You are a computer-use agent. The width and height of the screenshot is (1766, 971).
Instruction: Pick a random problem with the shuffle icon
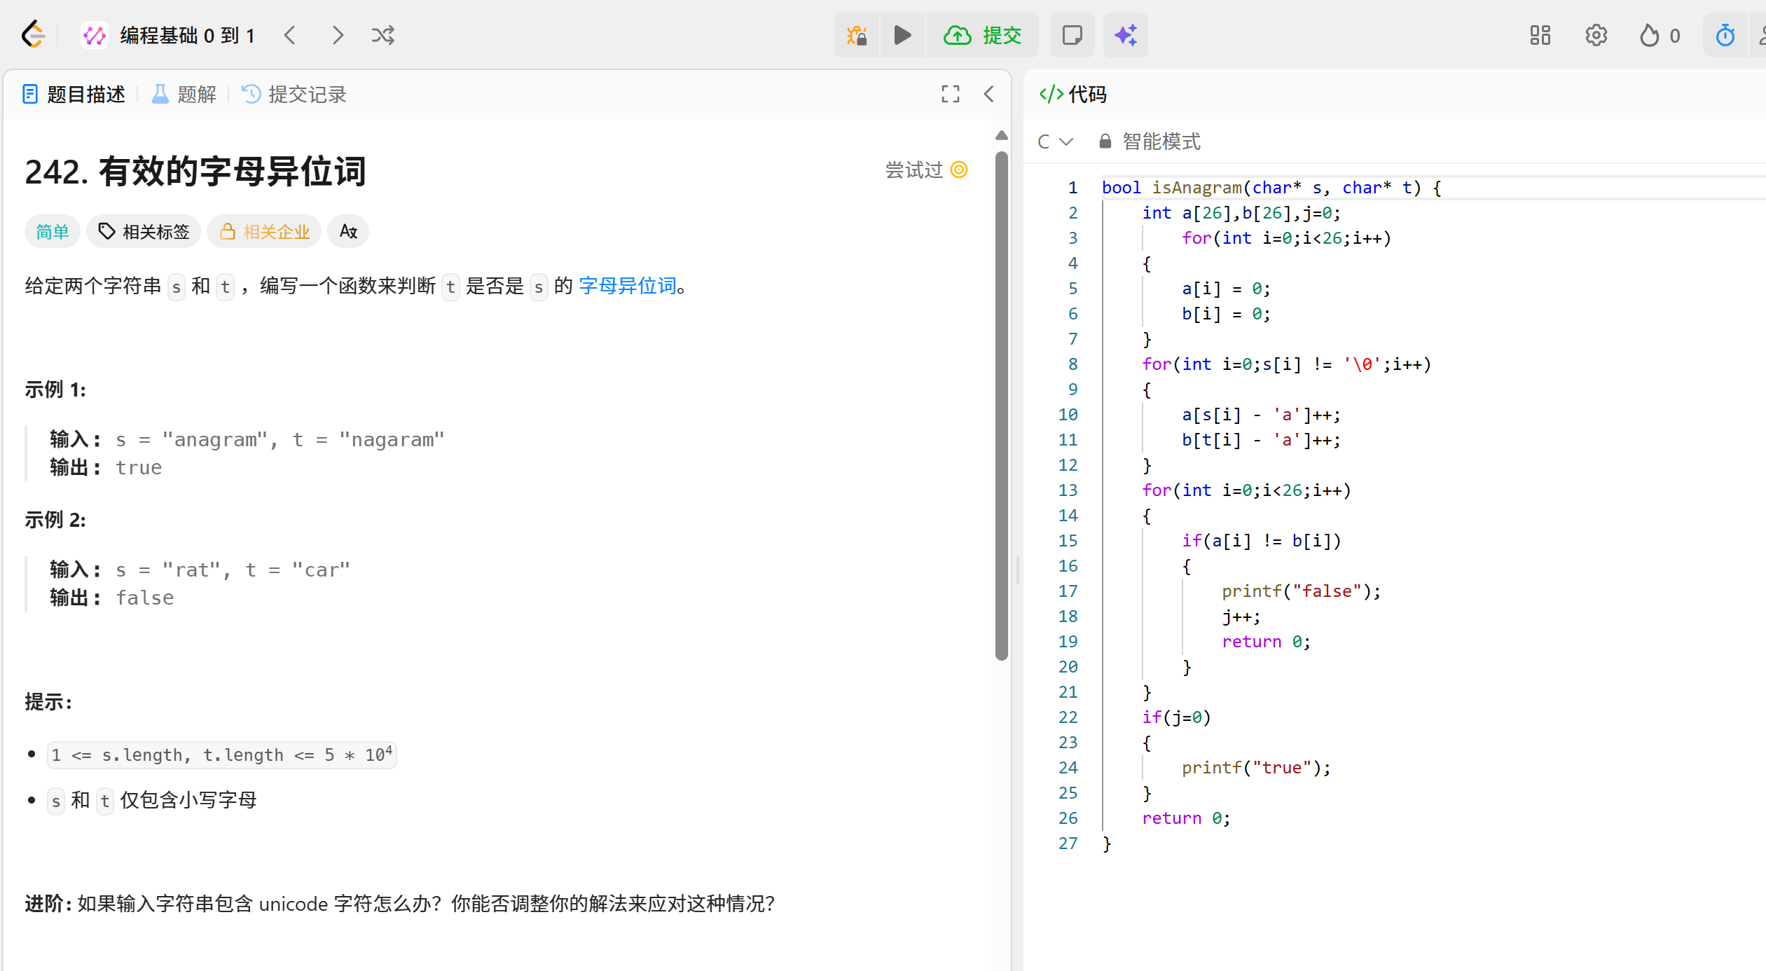(x=383, y=35)
